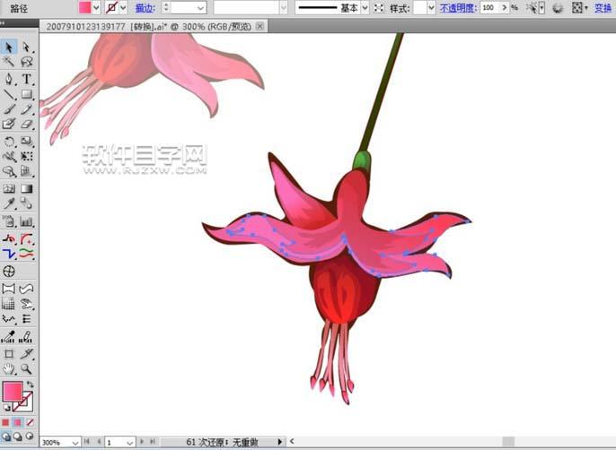This screenshot has height=450, width=616.
Task: Open the opacity value dropdown arrow
Action: 503,7
